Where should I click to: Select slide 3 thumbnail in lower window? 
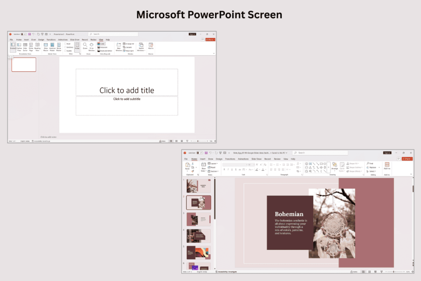[x=199, y=219]
